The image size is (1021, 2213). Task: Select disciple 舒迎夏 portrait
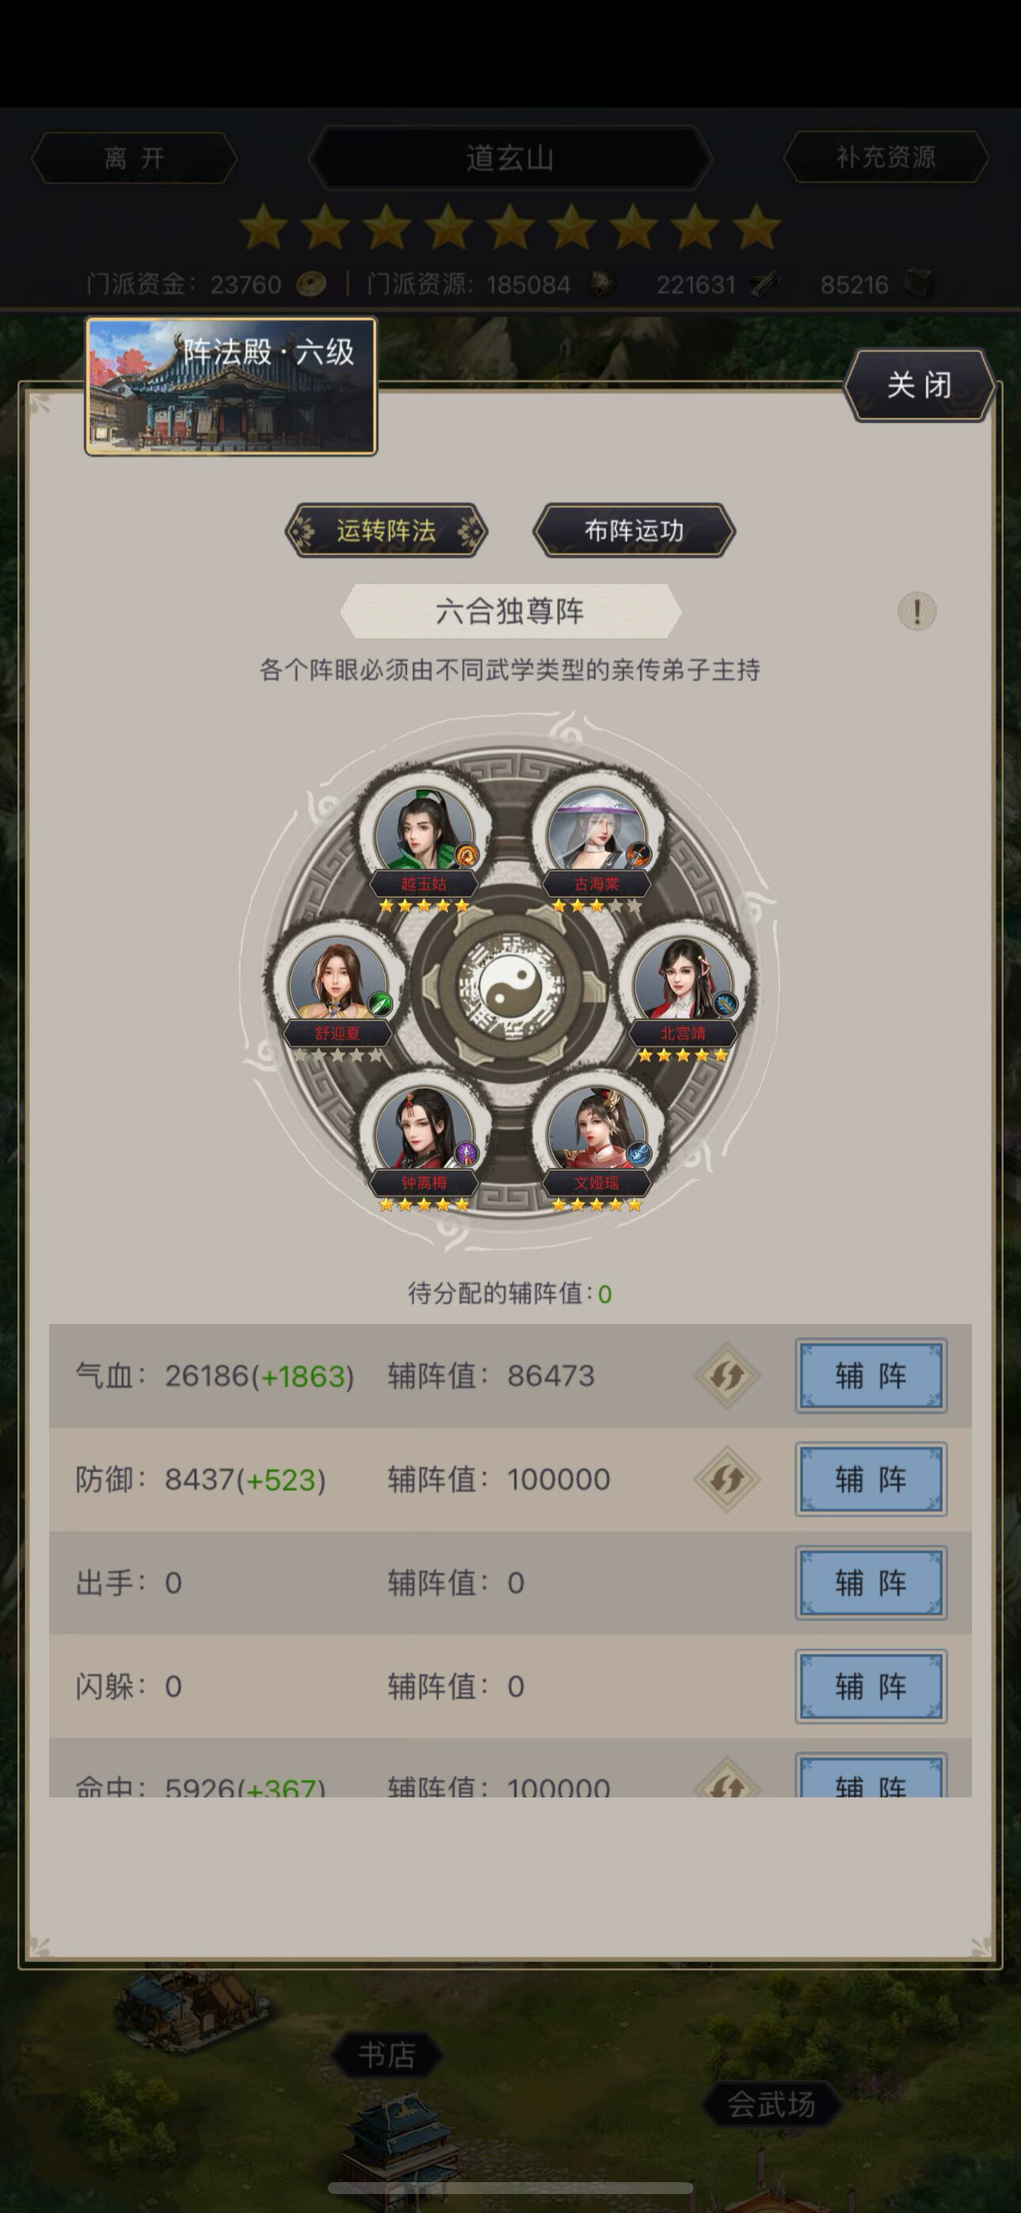click(338, 980)
